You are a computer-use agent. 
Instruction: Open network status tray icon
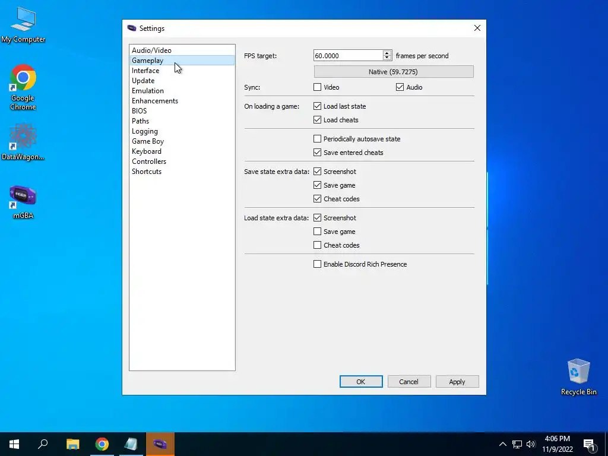point(517,444)
